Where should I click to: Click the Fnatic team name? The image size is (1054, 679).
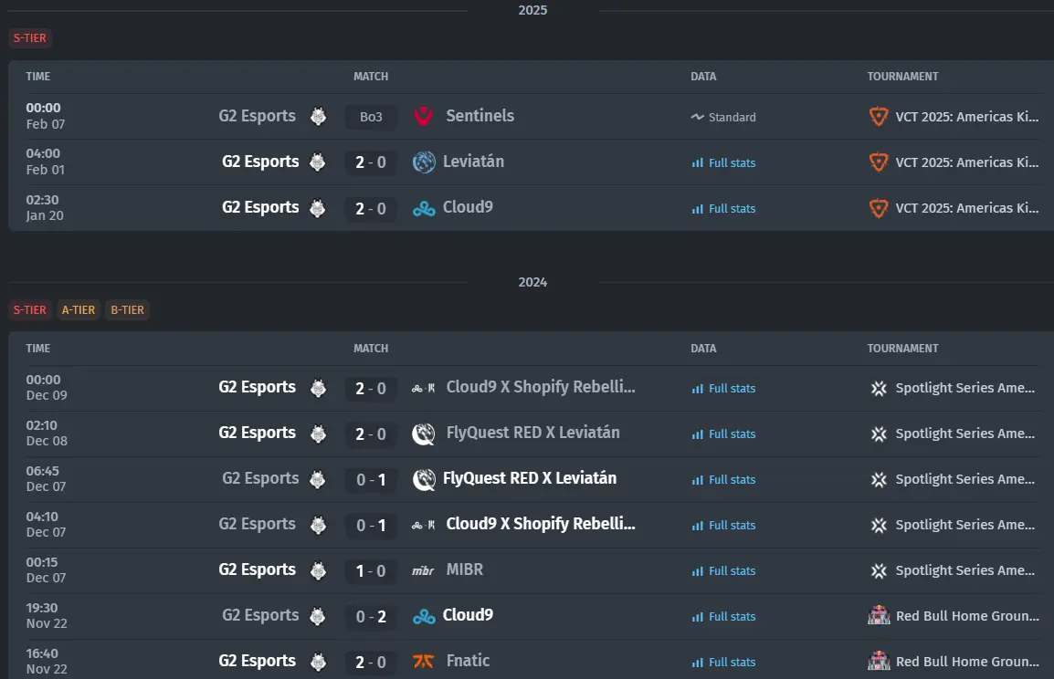(x=468, y=661)
